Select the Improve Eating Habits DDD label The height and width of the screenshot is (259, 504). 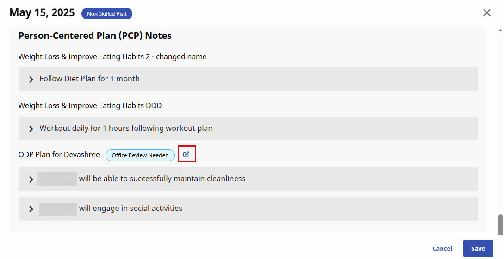click(90, 105)
